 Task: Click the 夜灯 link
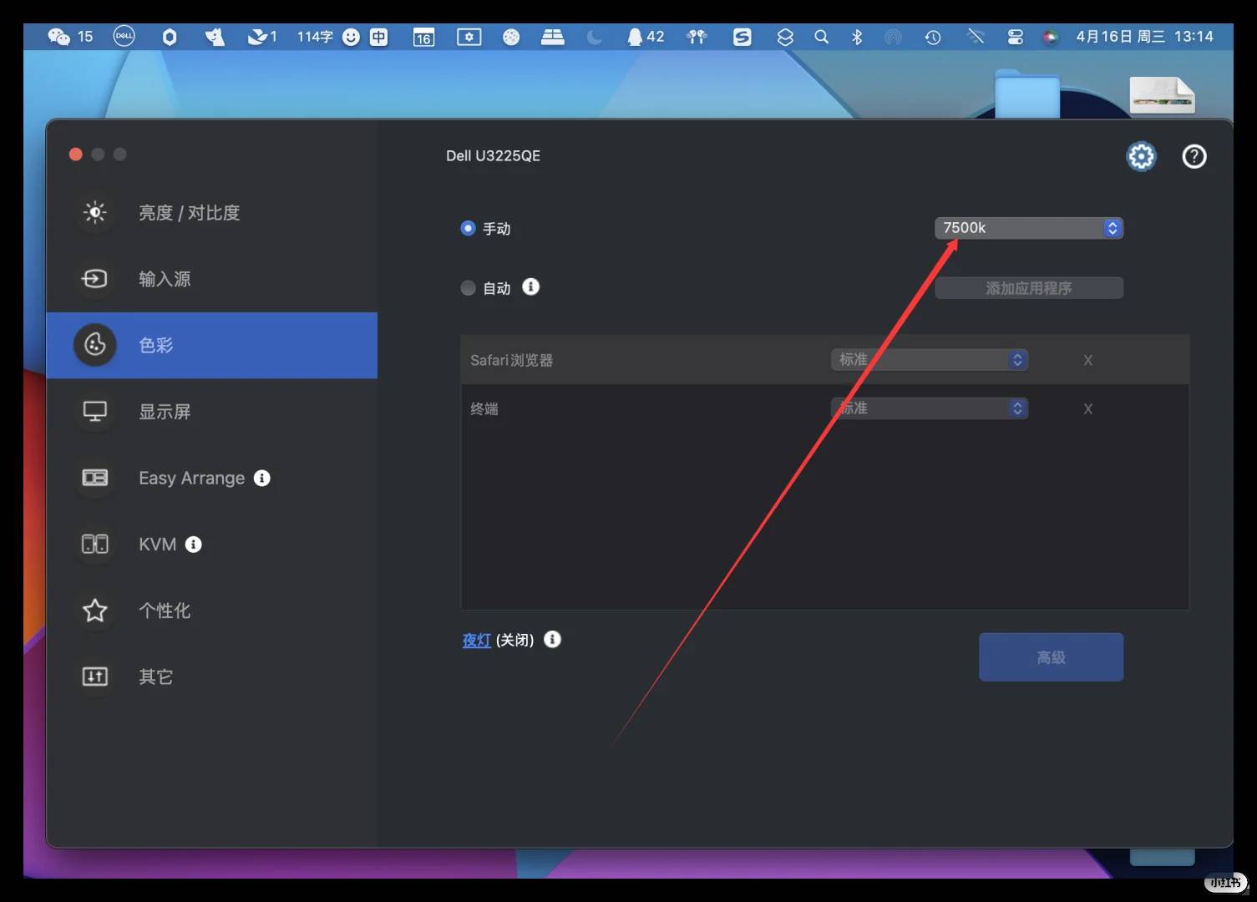(476, 641)
